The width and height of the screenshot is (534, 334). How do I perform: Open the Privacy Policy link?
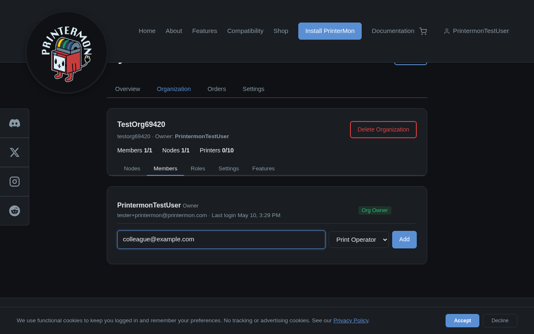(351, 321)
